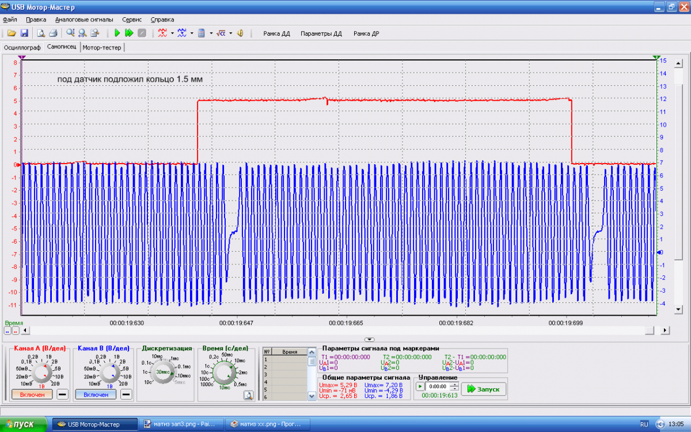
Task: Click the Параметры ДД toolbar button
Action: 321,33
